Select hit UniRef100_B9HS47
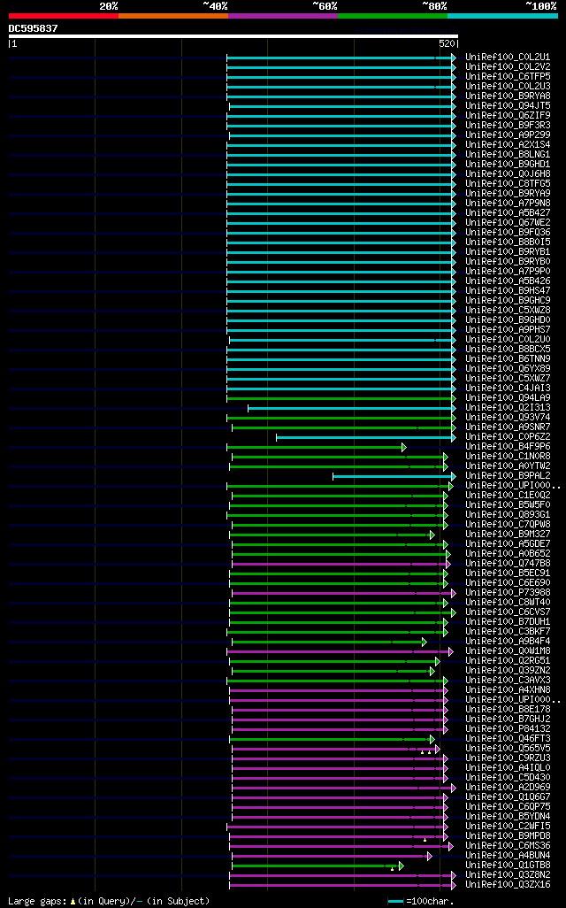The image size is (566, 908). coord(508,290)
